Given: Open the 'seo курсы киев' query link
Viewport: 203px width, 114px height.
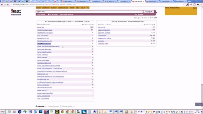Looking at the screenshot, I should (42, 57).
